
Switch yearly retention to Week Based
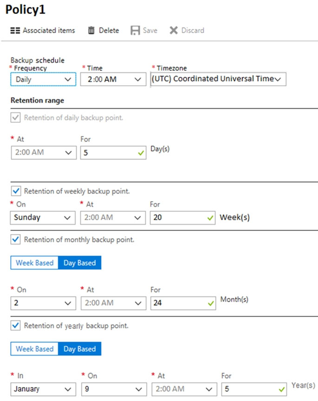pyautogui.click(x=35, y=349)
